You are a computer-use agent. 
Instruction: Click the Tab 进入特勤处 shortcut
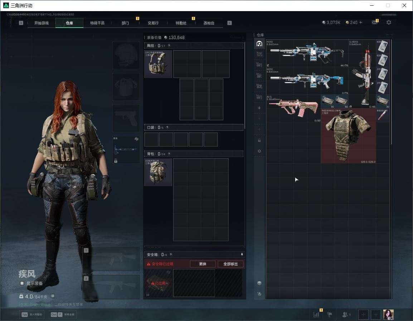pos(32,315)
